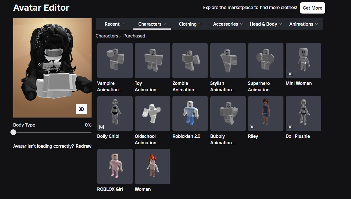
Task: Choose the Riley character
Action: pos(265,114)
